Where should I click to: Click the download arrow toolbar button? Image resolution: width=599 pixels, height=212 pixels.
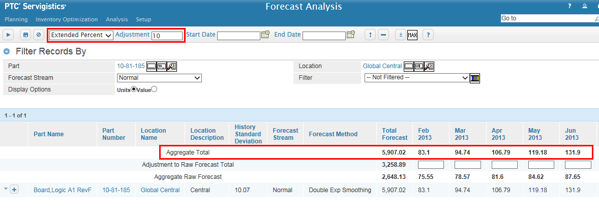pos(400,35)
